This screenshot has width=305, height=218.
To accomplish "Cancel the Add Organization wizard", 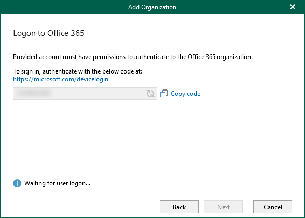I will pyautogui.click(x=272, y=207).
